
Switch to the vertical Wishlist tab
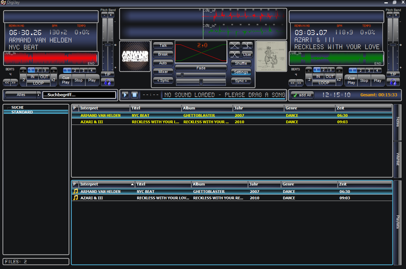click(398, 159)
